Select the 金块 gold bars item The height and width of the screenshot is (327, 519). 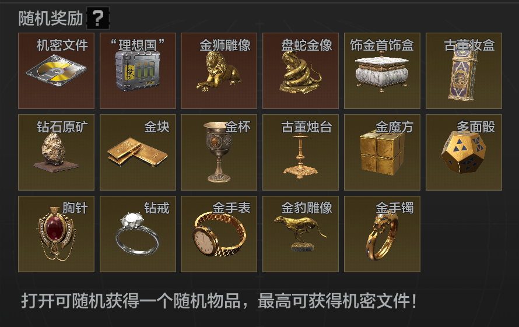click(x=138, y=152)
